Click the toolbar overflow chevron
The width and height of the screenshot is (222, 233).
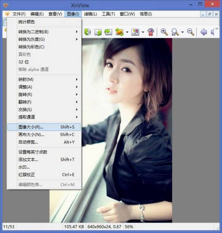pyautogui.click(x=217, y=29)
